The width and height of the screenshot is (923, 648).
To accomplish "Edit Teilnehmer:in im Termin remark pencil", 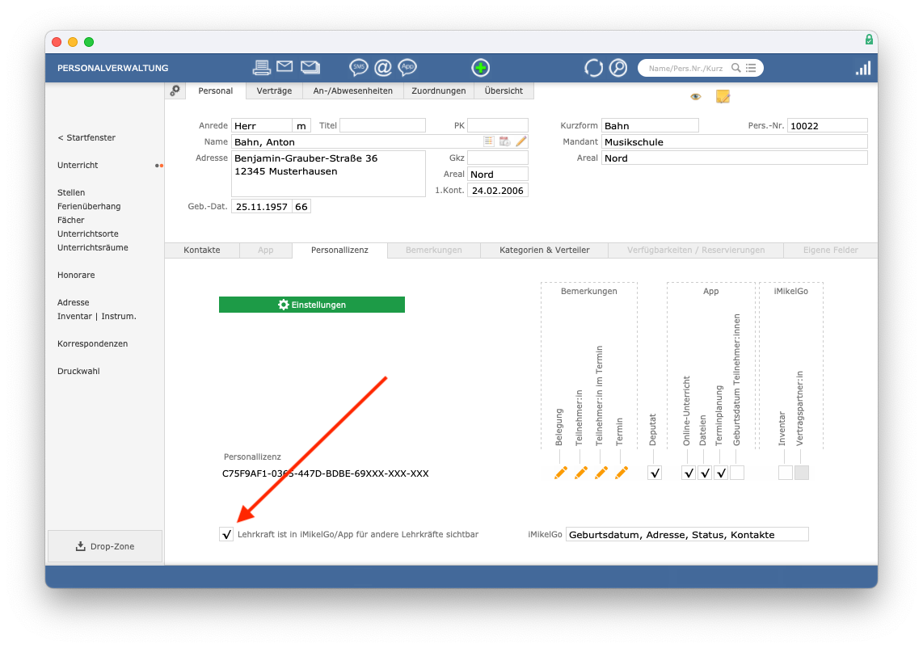I will [601, 473].
